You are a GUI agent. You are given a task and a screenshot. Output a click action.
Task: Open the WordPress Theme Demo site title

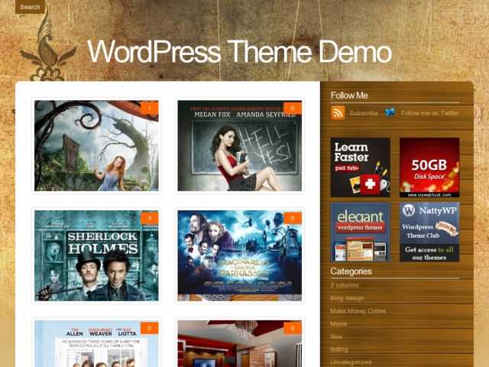point(239,51)
